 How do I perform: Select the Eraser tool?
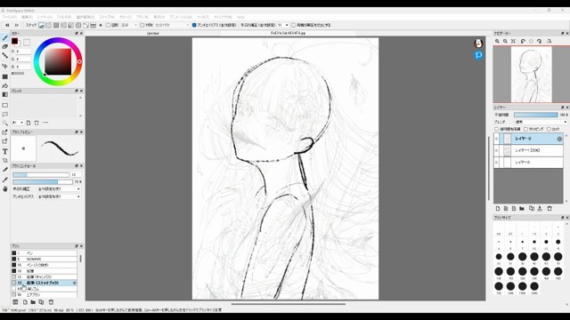click(5, 46)
